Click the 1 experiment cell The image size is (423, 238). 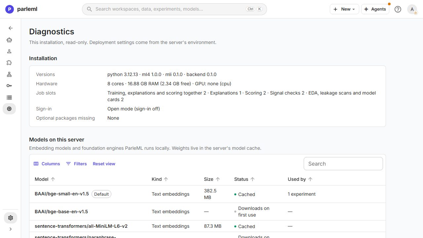302,194
